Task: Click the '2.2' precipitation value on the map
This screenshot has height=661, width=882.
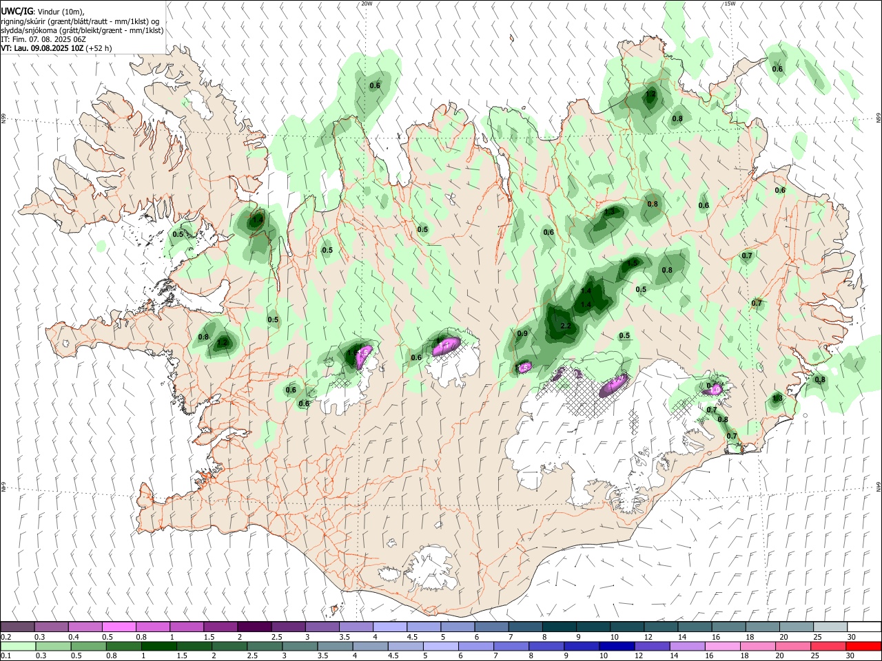Action: [566, 326]
